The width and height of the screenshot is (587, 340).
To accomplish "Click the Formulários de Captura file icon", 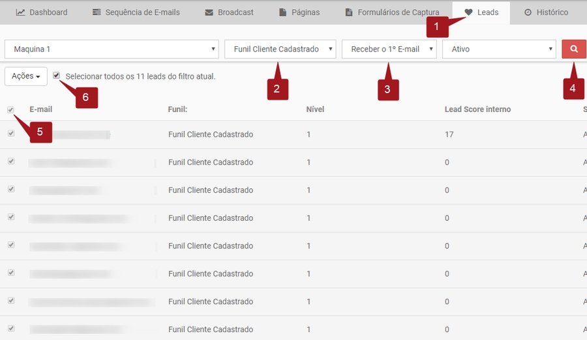I will [x=348, y=12].
